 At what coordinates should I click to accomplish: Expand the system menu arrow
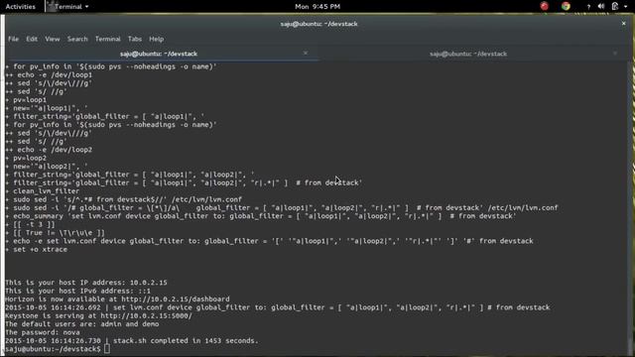(x=626, y=7)
